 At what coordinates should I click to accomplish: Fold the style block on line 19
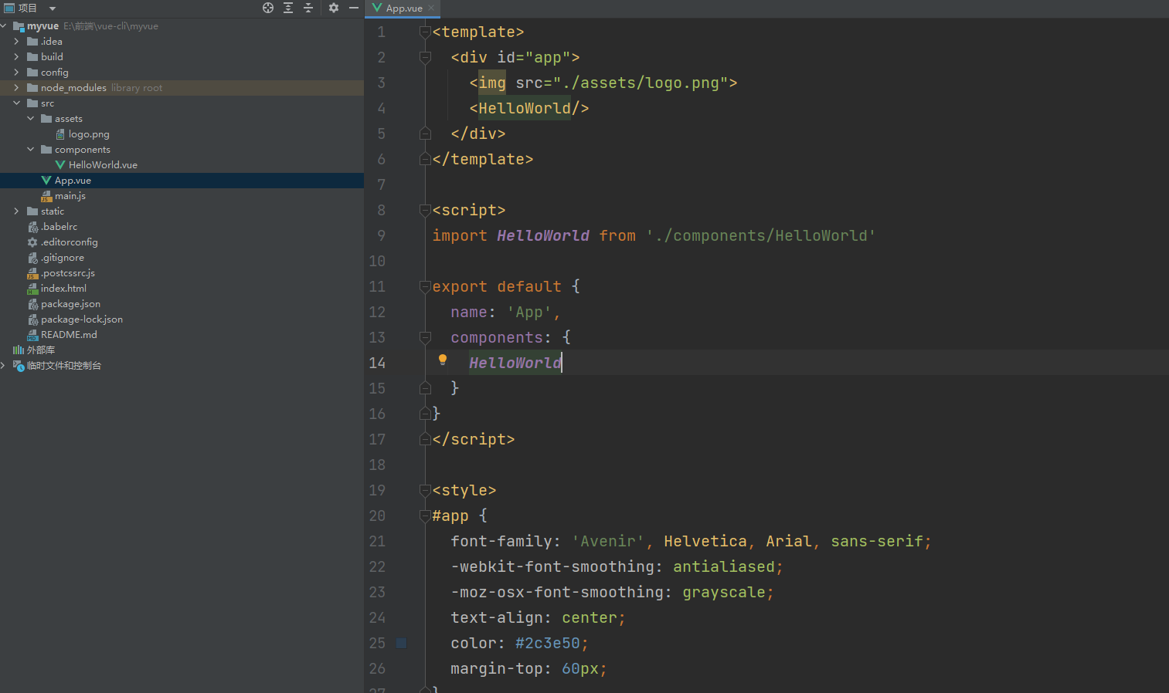pyautogui.click(x=425, y=490)
